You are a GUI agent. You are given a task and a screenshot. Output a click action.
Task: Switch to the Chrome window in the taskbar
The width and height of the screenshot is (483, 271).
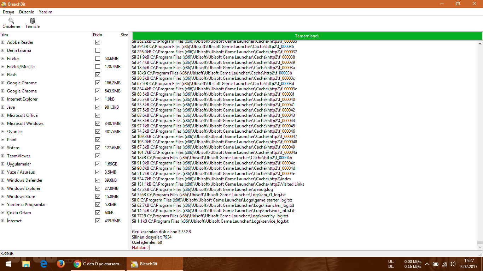(98, 264)
